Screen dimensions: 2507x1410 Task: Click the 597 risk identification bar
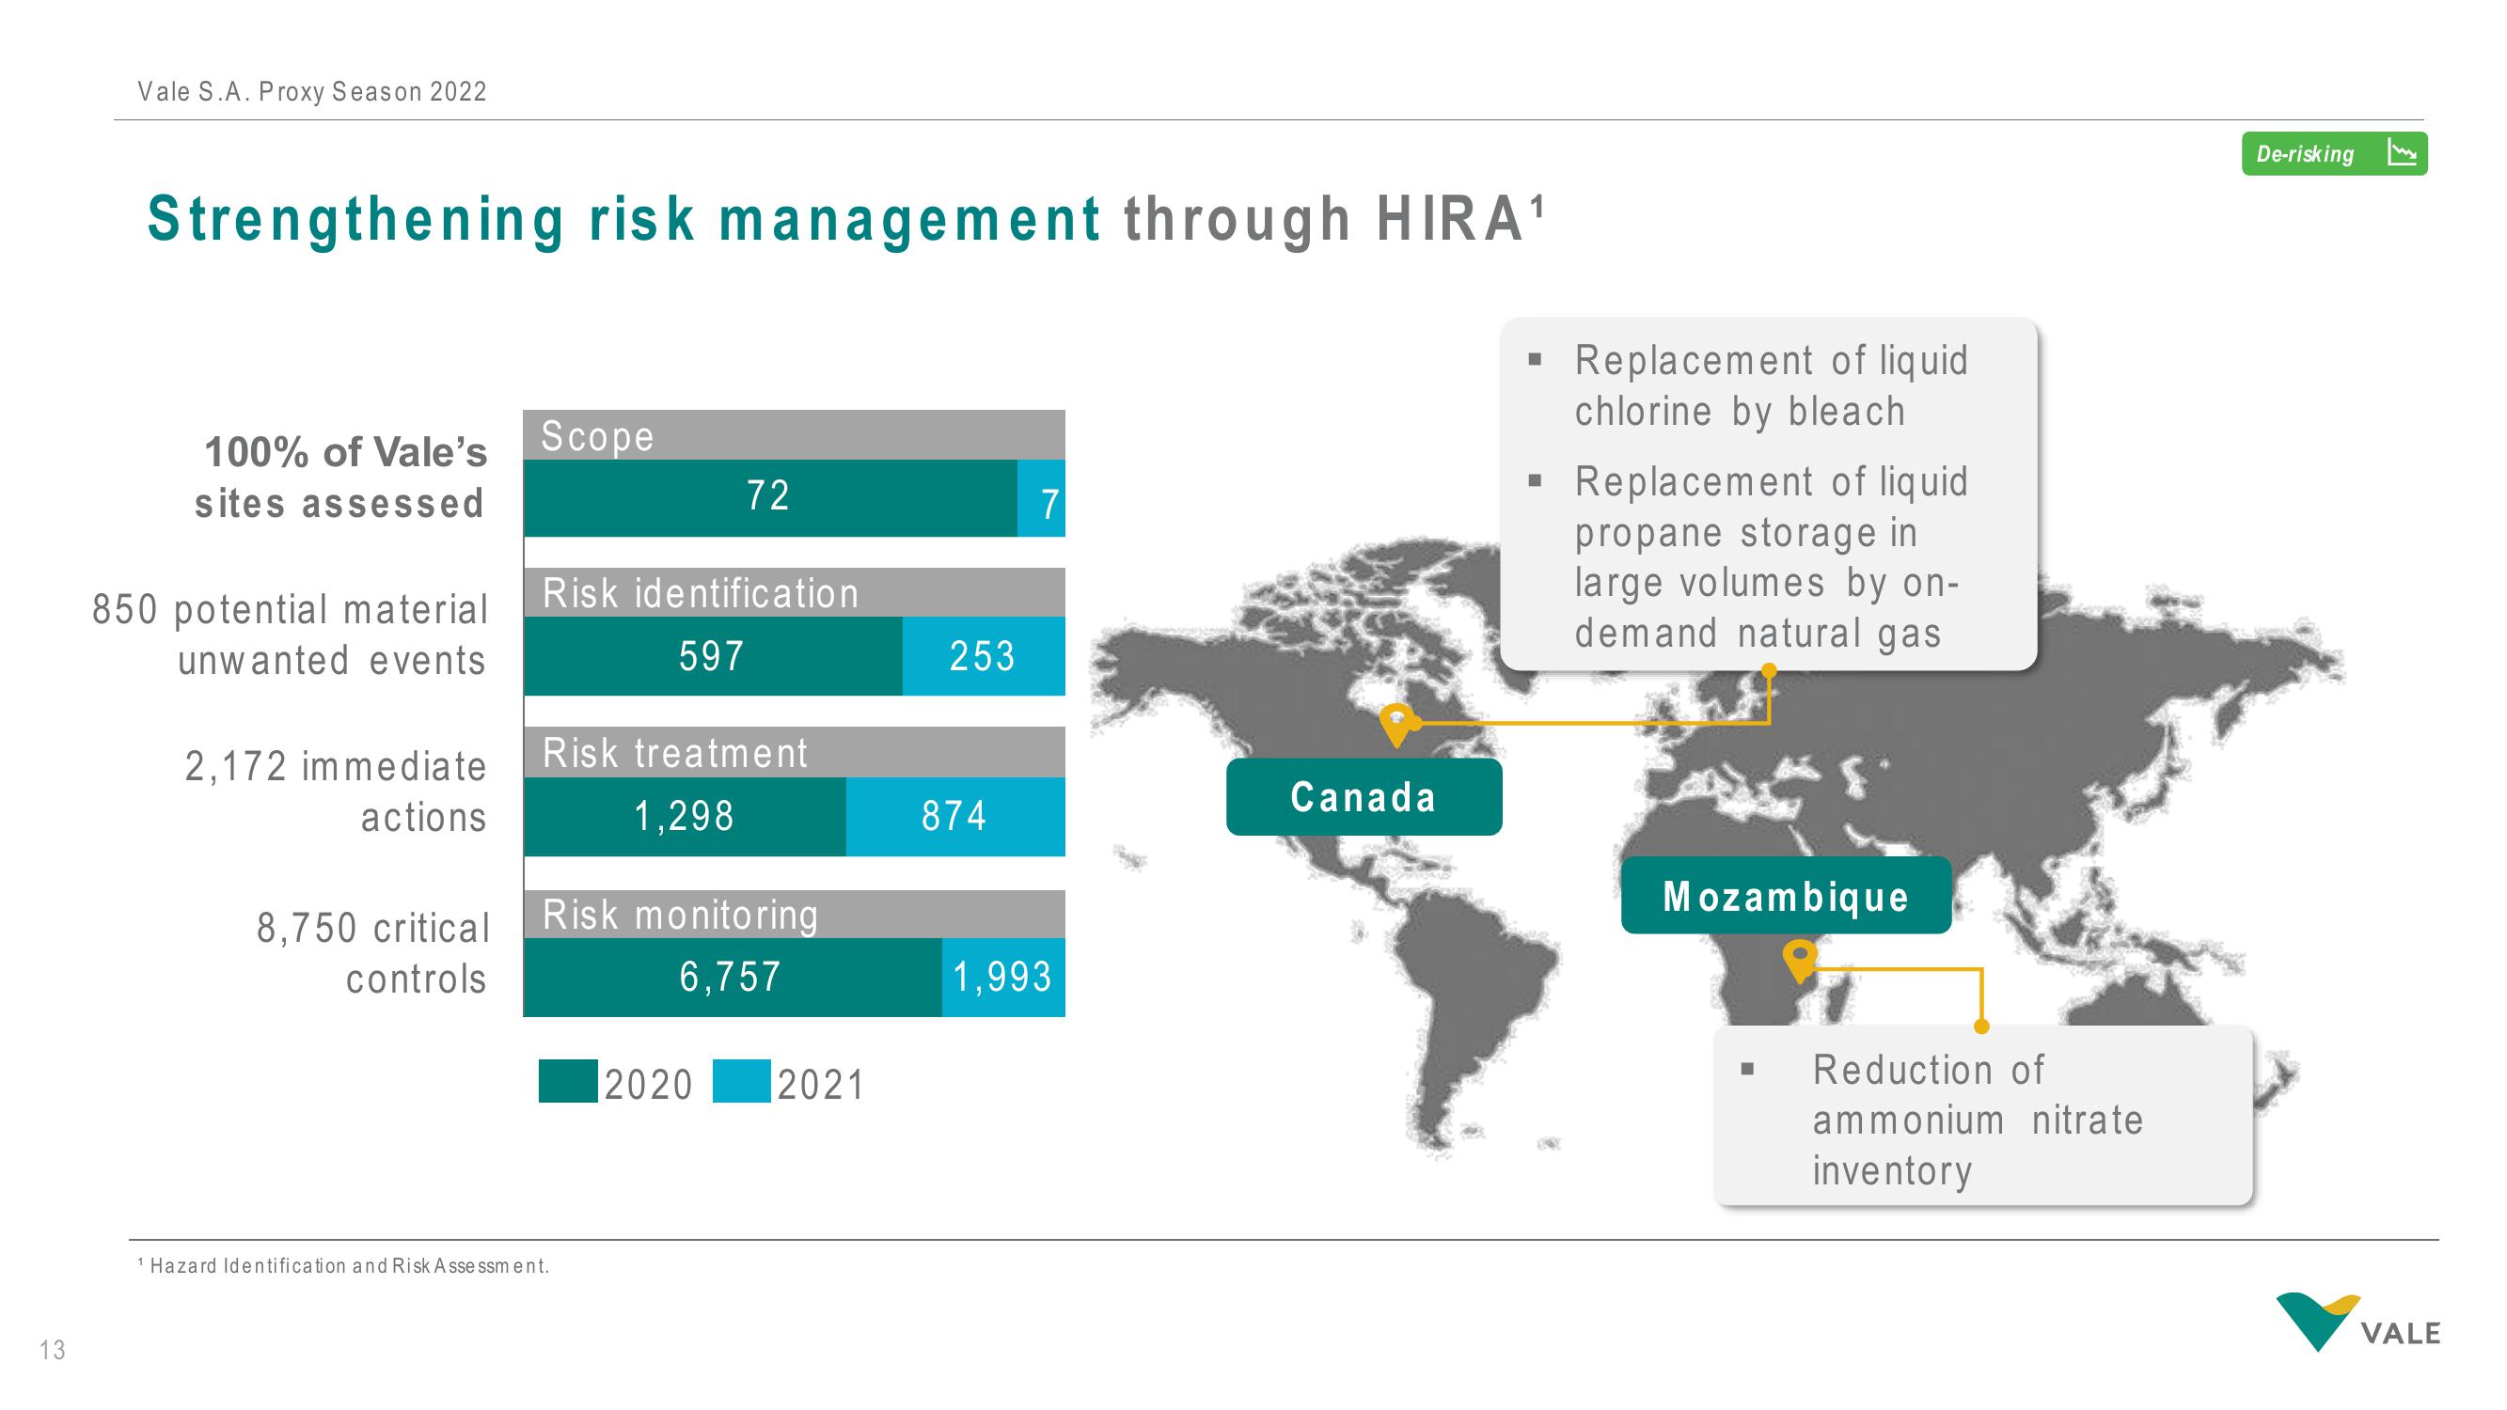714,656
